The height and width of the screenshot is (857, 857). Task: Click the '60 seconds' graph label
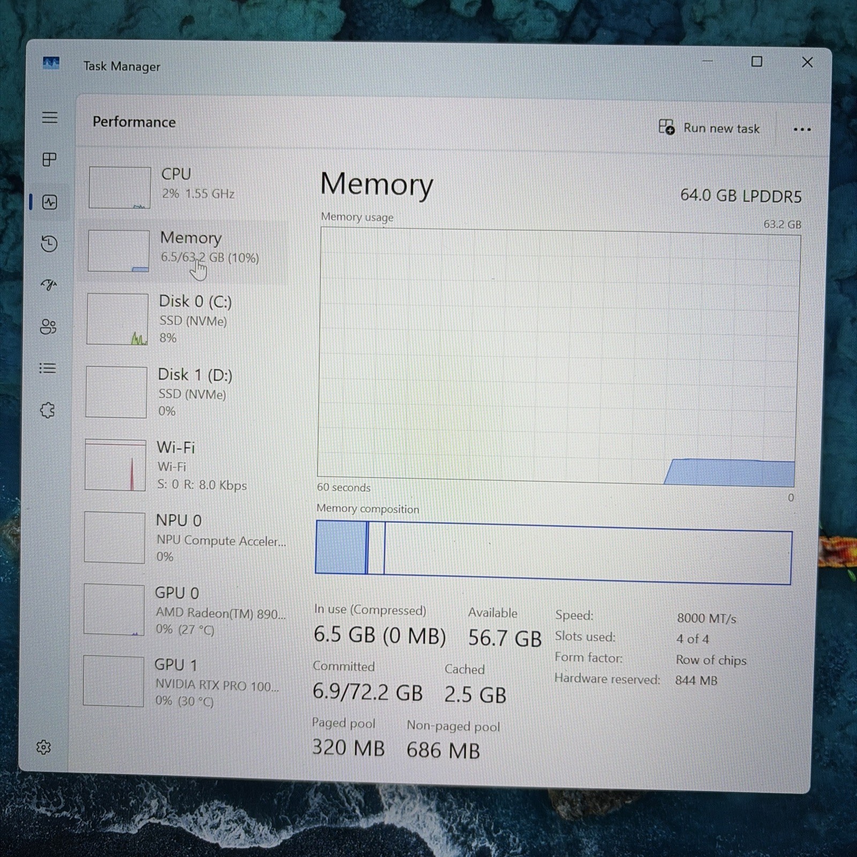tap(343, 487)
